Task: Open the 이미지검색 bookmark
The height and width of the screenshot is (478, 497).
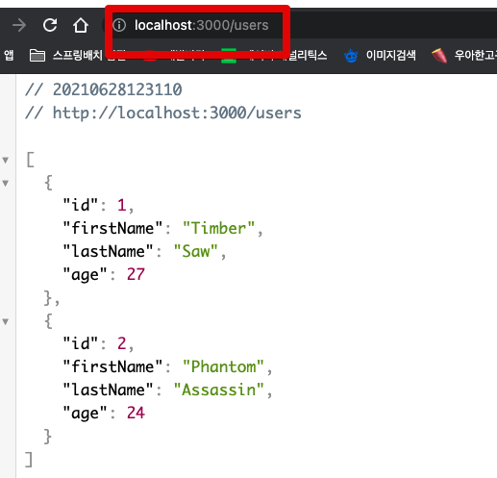Action: 380,56
